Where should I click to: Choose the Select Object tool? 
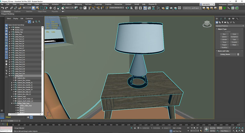(x=33, y=8)
